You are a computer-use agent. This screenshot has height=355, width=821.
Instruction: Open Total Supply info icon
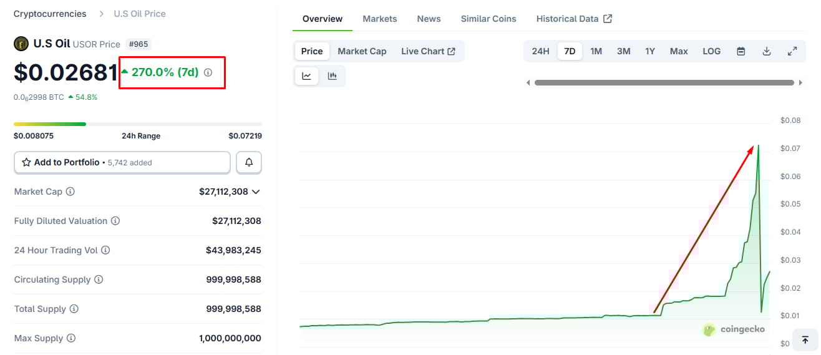point(74,309)
